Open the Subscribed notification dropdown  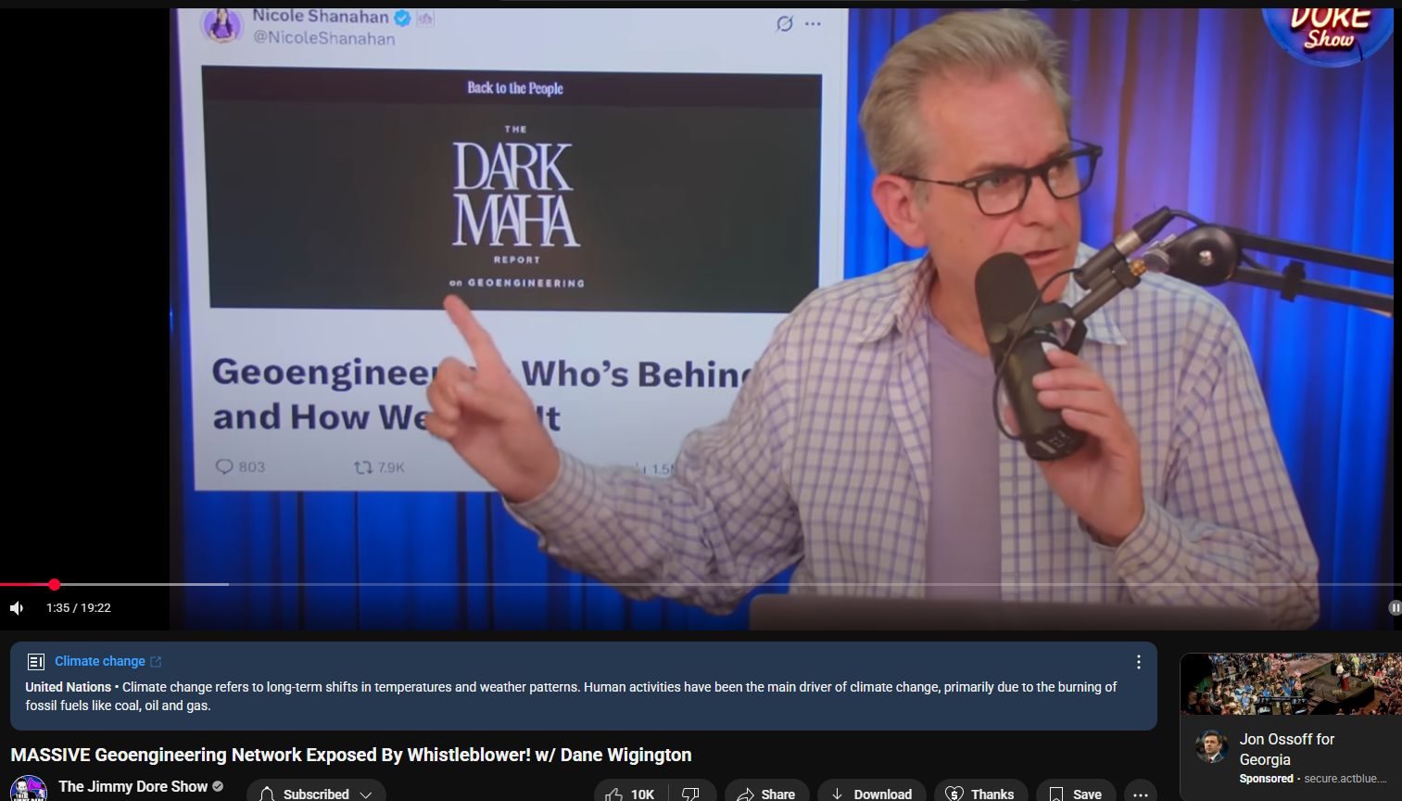point(316,794)
